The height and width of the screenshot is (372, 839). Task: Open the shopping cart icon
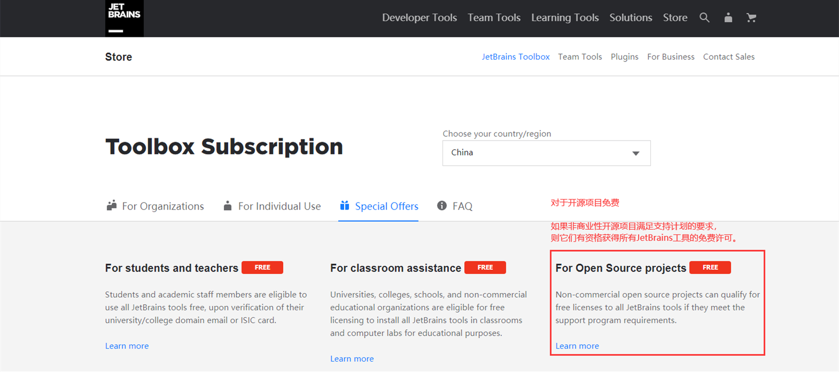click(751, 18)
